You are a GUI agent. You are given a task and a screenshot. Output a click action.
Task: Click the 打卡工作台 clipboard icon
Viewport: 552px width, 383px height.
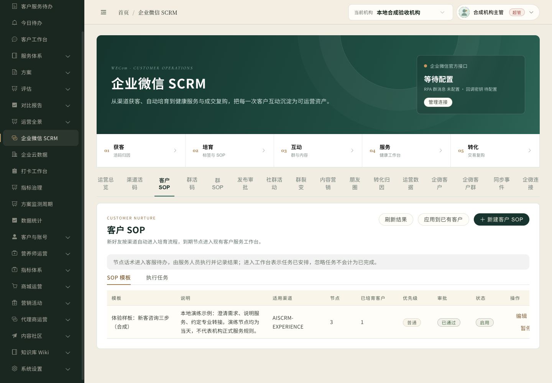coord(15,171)
